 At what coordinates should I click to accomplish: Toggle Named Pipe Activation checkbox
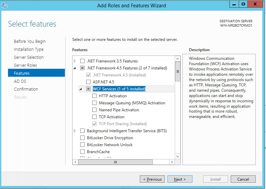(x=95, y=110)
